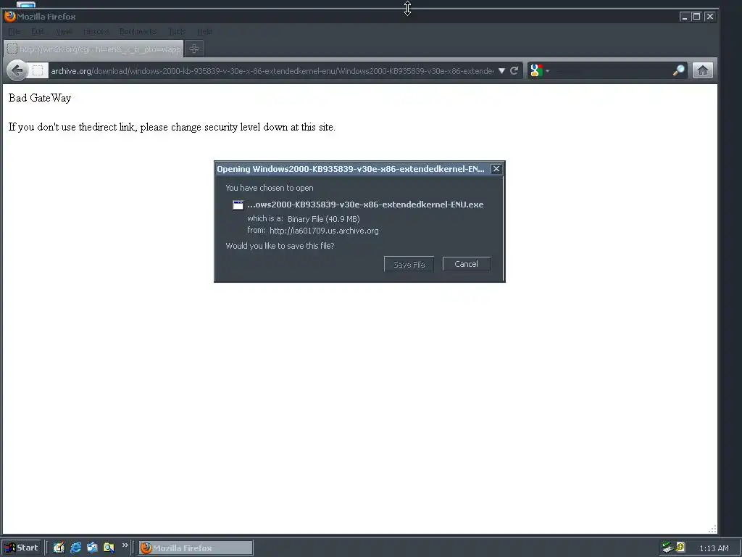
Task: Open the View menu
Action: (x=64, y=31)
